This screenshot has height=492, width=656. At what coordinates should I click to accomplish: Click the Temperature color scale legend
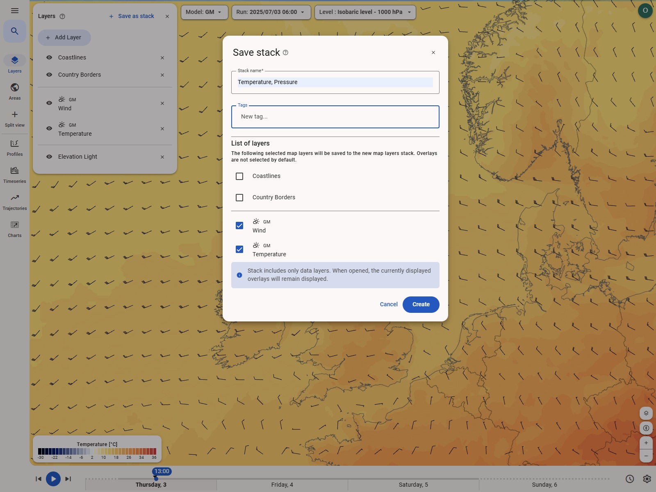[x=97, y=449]
